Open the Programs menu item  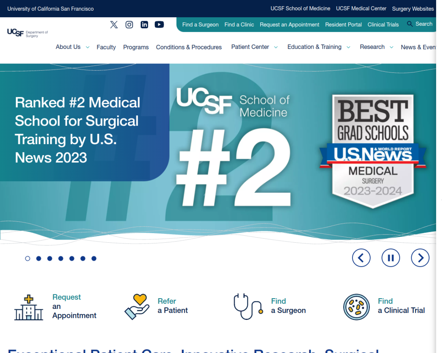[136, 47]
